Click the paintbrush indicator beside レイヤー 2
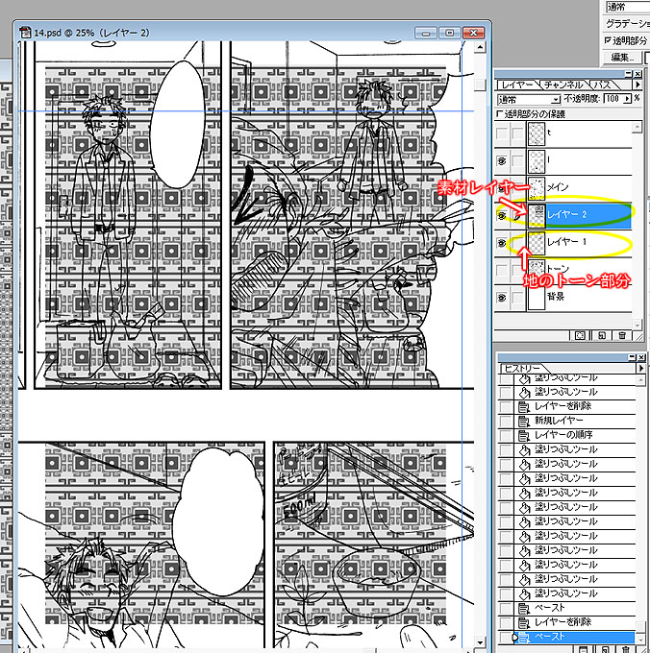 point(518,215)
